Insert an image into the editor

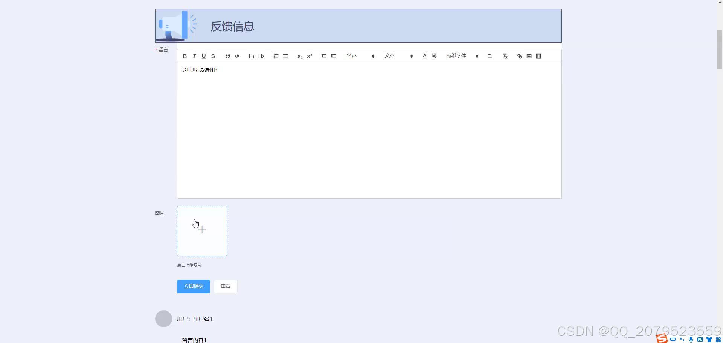coord(529,56)
